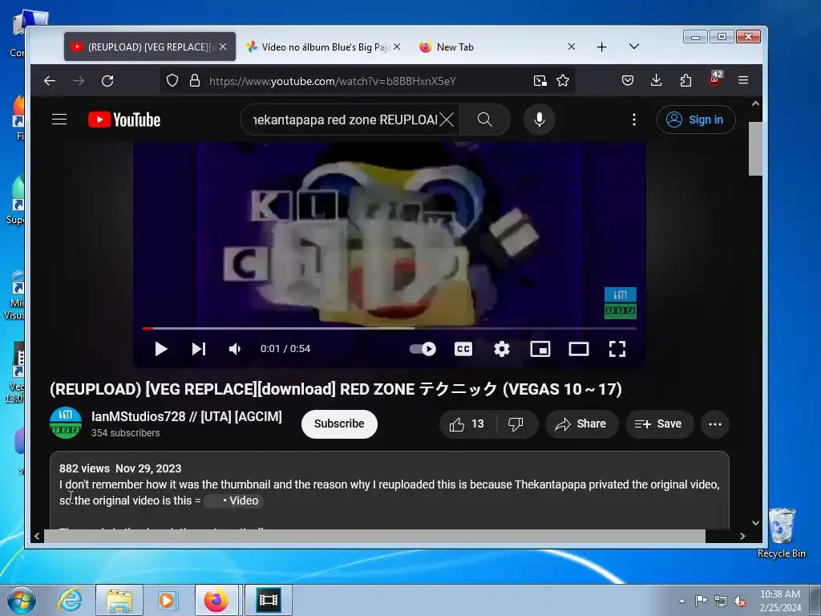Open the player settings gear
Viewport: 821px width, 616px height.
502,349
